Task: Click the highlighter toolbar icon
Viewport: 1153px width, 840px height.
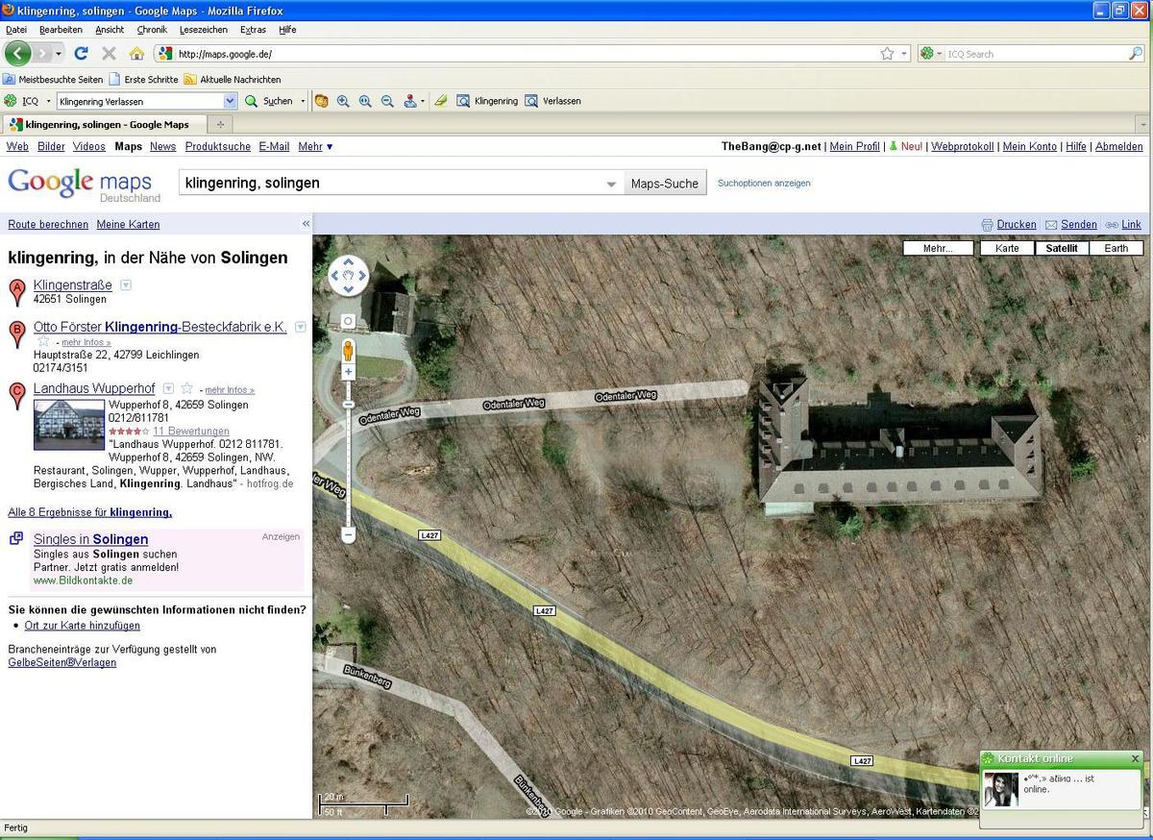Action: click(441, 101)
